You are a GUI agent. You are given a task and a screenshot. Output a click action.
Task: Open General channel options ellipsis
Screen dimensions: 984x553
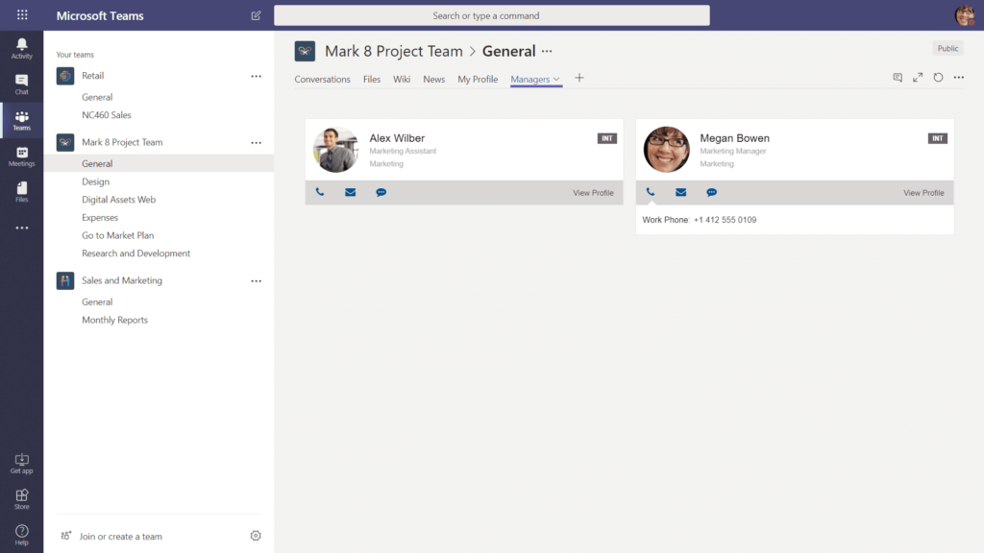click(547, 52)
